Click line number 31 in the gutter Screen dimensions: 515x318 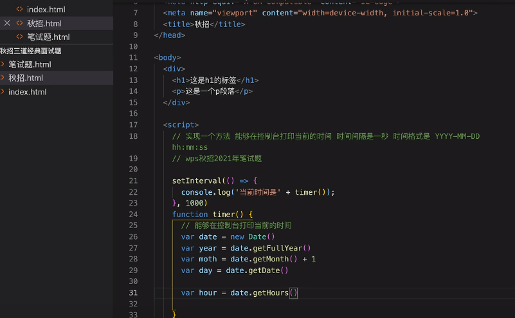click(133, 293)
